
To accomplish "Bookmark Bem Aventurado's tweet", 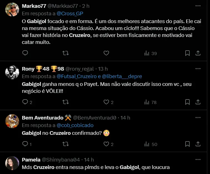I will pos(188,144).
